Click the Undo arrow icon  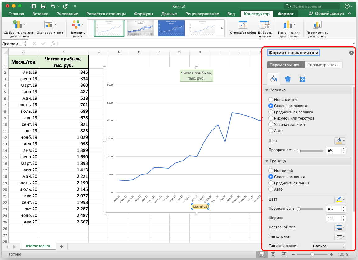(x=53, y=7)
